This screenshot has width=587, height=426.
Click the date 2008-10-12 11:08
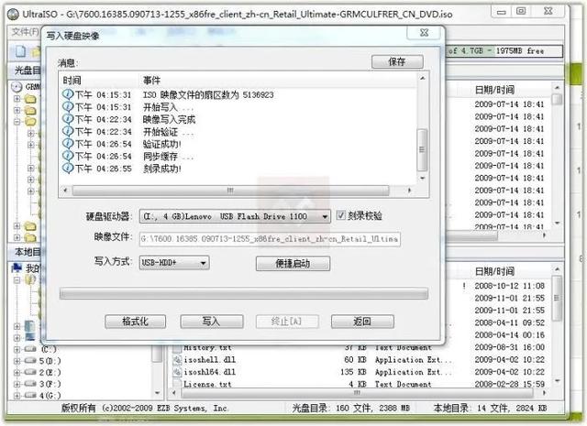click(510, 286)
